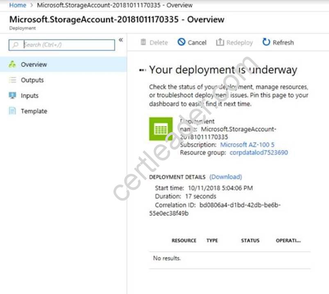Click the start time '10/11/2018 5:04:06 PM'
Screen dimensions: 329x294
click(220, 188)
